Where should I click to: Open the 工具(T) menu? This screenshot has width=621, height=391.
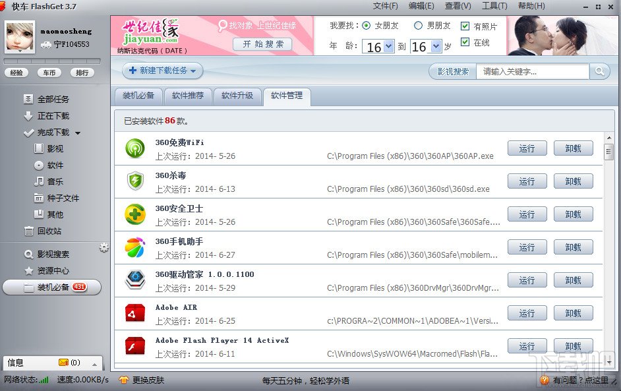coord(494,6)
